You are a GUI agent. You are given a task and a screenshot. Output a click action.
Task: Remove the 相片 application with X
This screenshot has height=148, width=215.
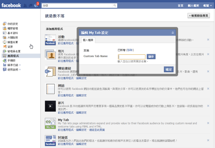tap(208, 54)
